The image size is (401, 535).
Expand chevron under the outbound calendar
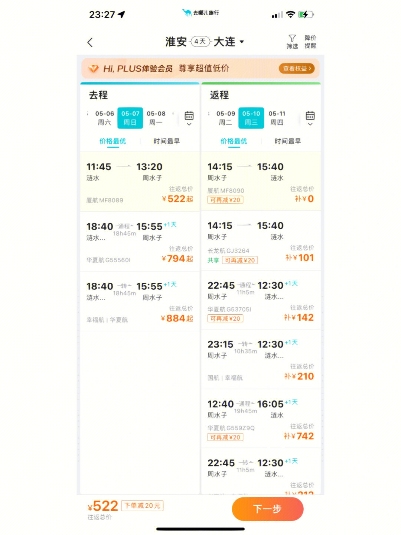click(x=189, y=124)
